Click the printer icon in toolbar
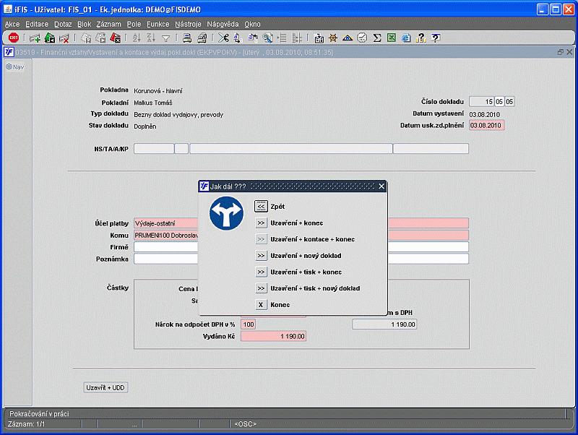This screenshot has height=435, width=578. (186, 38)
